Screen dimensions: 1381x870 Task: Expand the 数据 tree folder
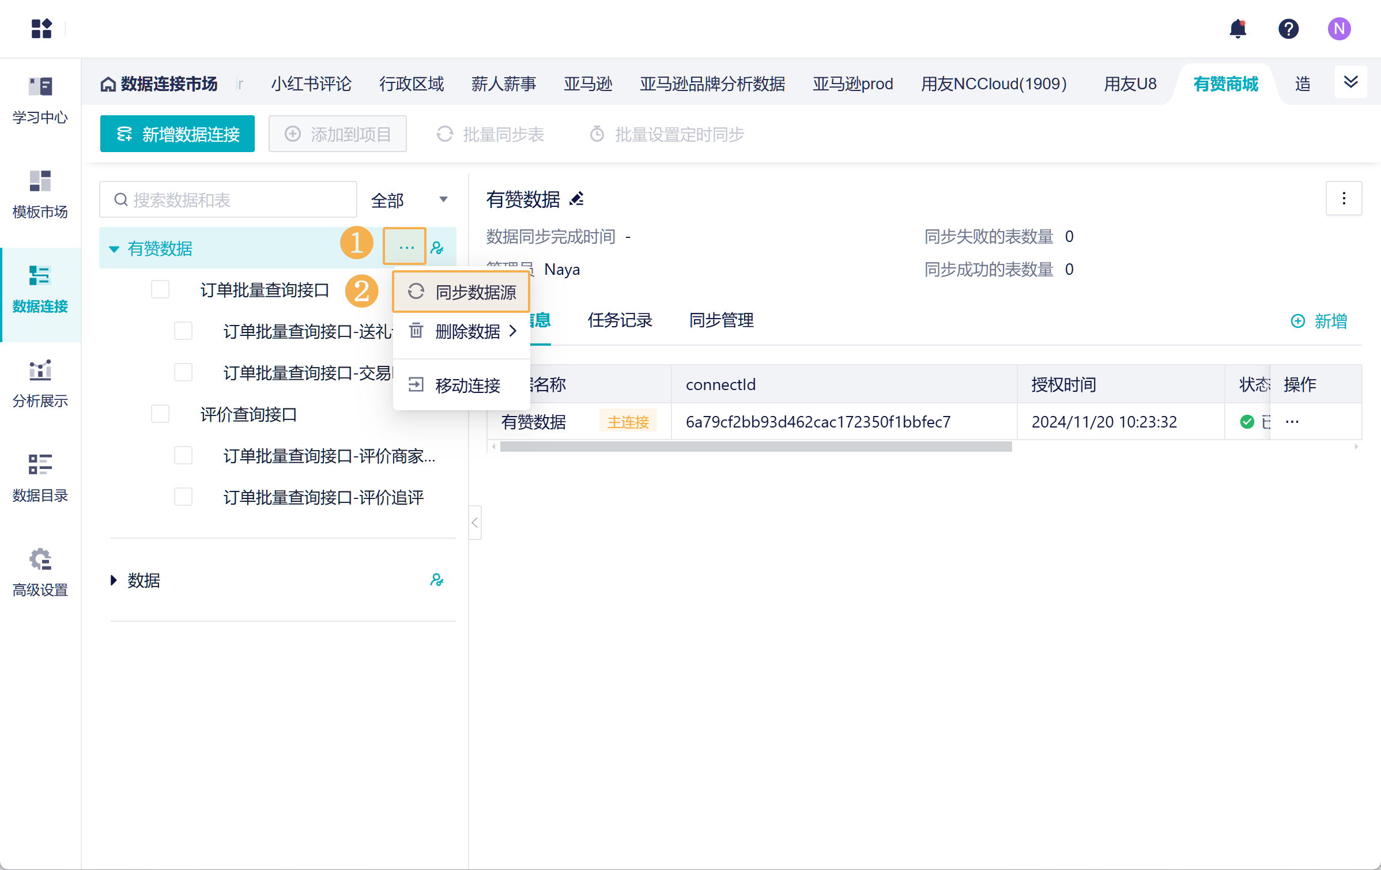point(114,580)
